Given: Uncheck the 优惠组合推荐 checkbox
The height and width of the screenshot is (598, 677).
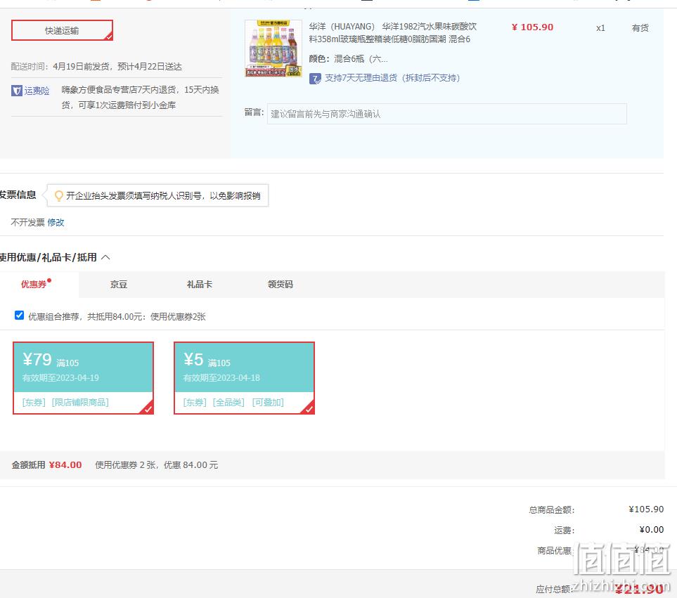Looking at the screenshot, I should (19, 316).
